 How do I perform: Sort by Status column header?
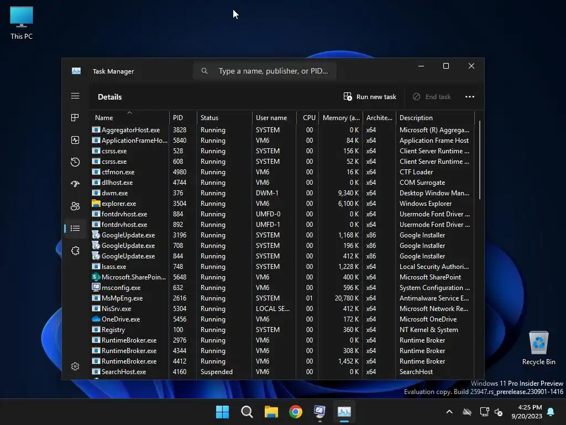224,117
